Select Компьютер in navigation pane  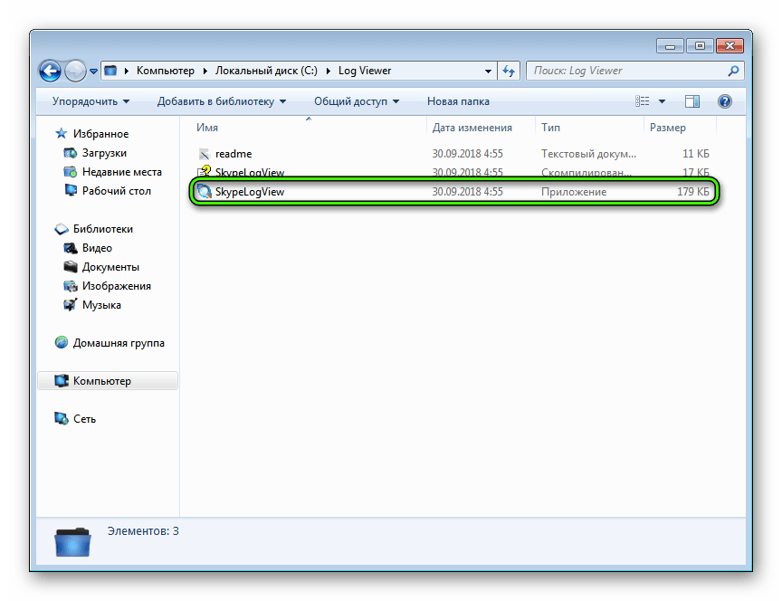(x=108, y=380)
